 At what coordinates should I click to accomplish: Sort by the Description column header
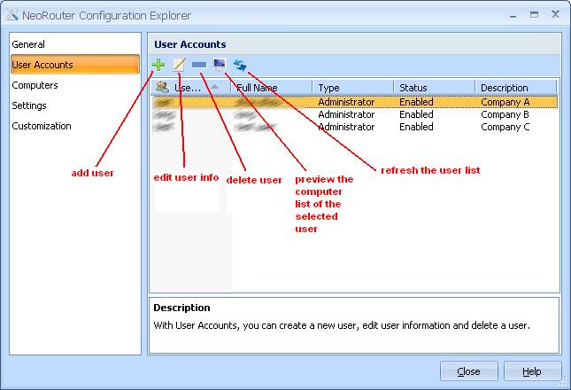click(x=516, y=88)
